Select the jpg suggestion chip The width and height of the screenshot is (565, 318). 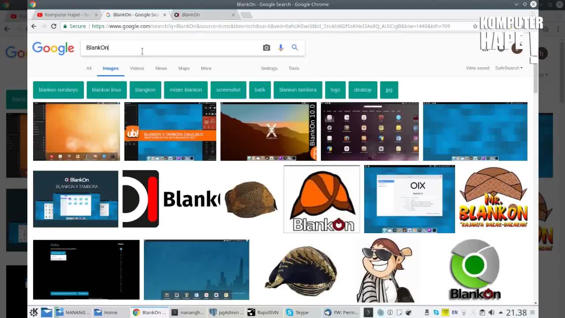click(389, 90)
